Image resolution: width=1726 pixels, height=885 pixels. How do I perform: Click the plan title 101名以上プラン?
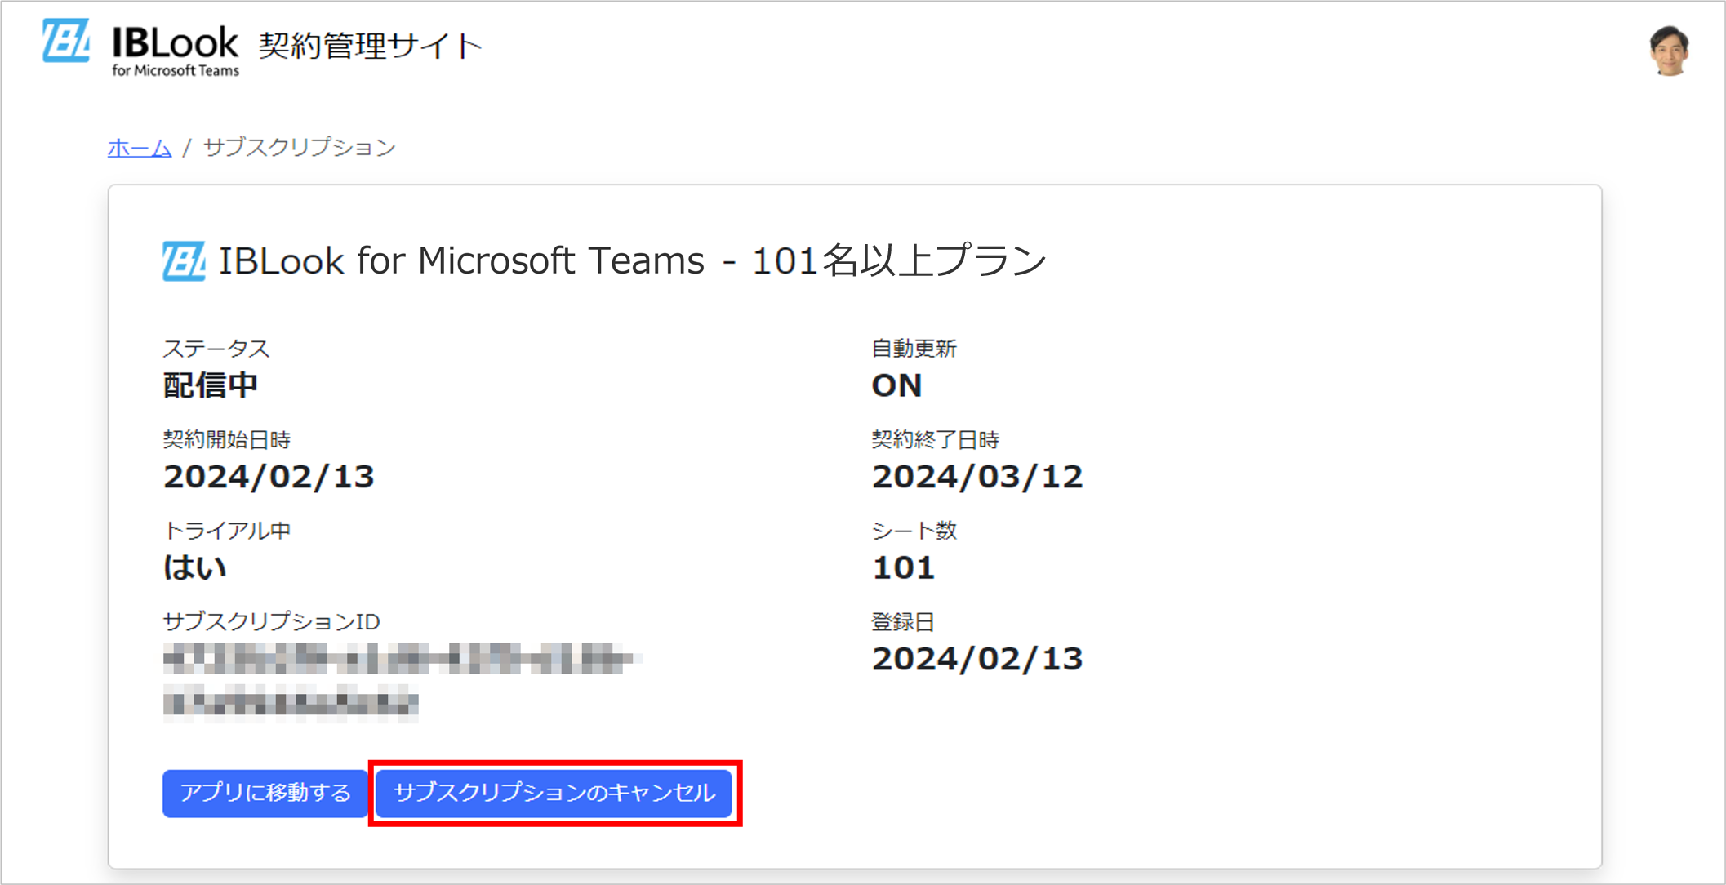click(898, 261)
